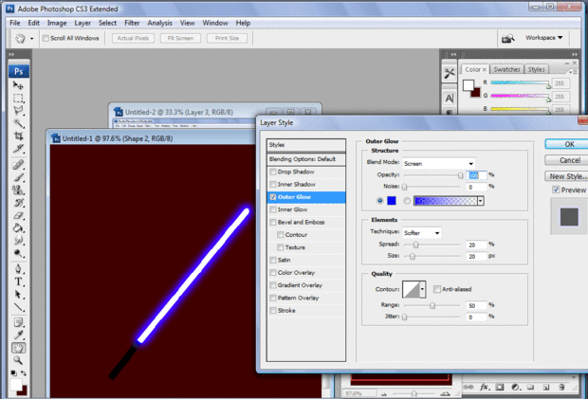Open the Workspace dropdown

543,38
